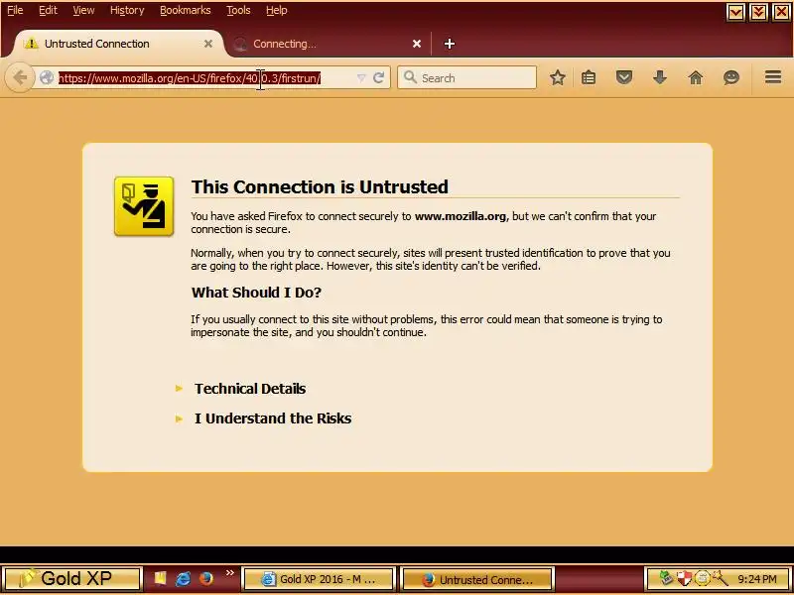Screen dimensions: 794x595
Task: Launch Firefox from quick launch
Action: click(206, 578)
